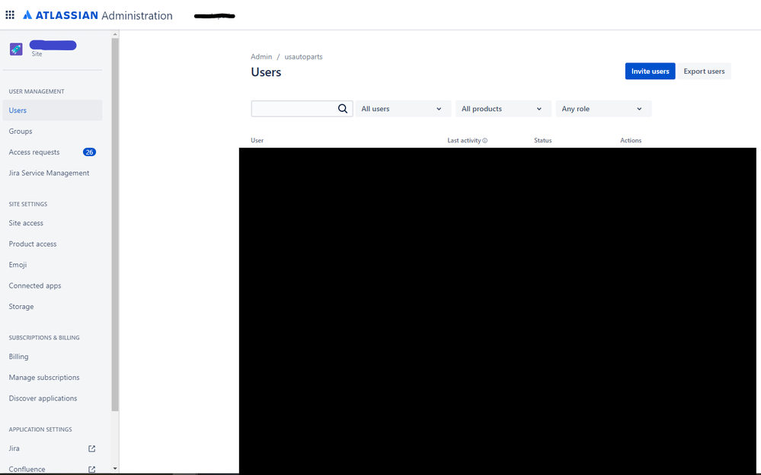The height and width of the screenshot is (475, 761).
Task: Click the Actions column header
Action: (x=631, y=140)
